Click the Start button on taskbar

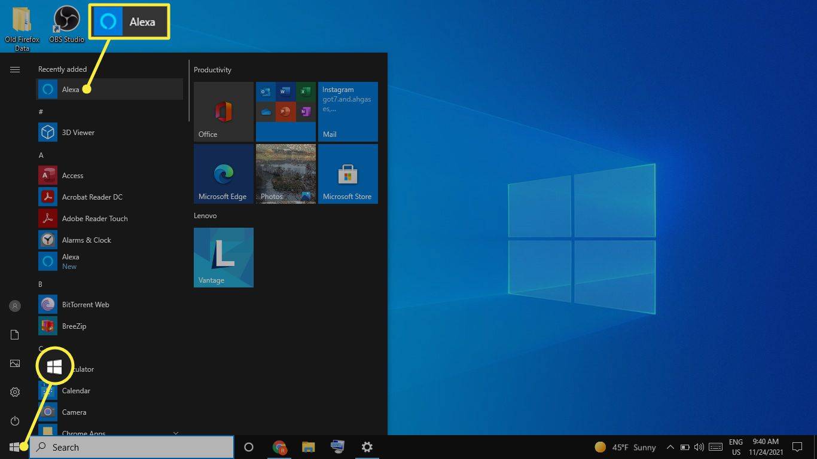click(14, 447)
